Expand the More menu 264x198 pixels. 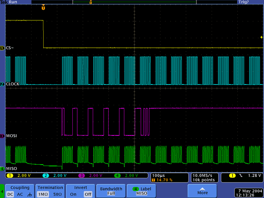tap(202, 191)
